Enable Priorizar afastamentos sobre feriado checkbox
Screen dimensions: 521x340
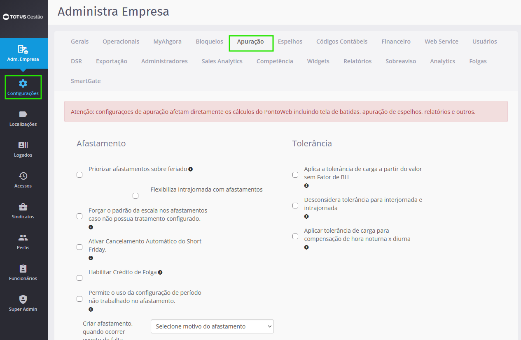pyautogui.click(x=79, y=175)
